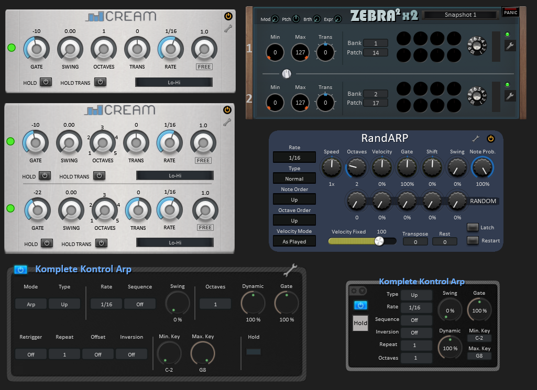Click Offset Off button in large Komplete Arp

(98, 354)
